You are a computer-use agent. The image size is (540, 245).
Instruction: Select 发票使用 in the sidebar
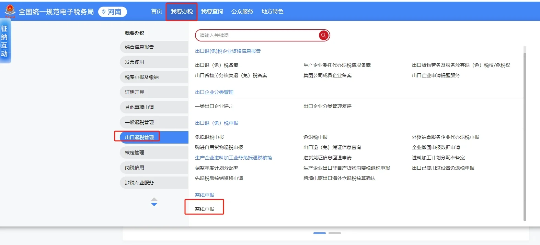pyautogui.click(x=154, y=62)
